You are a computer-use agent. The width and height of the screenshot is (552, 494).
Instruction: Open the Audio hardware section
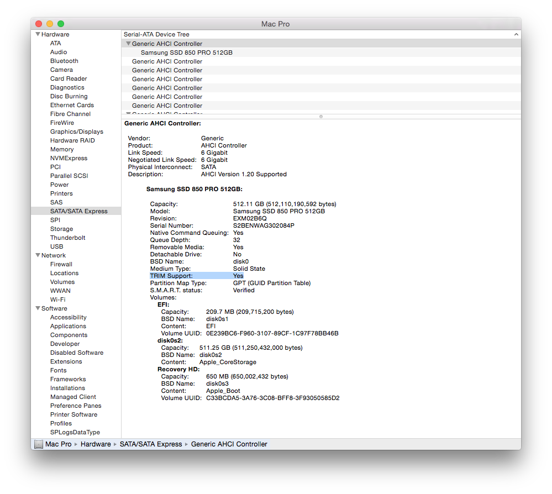(59, 52)
